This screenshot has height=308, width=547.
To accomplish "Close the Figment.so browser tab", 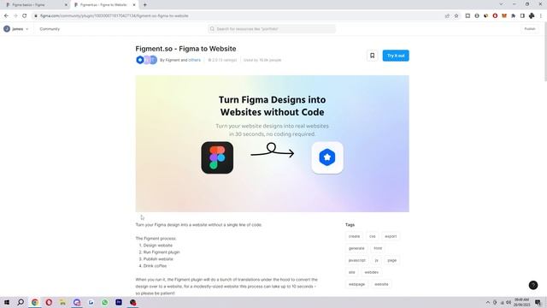I will 134,5.
